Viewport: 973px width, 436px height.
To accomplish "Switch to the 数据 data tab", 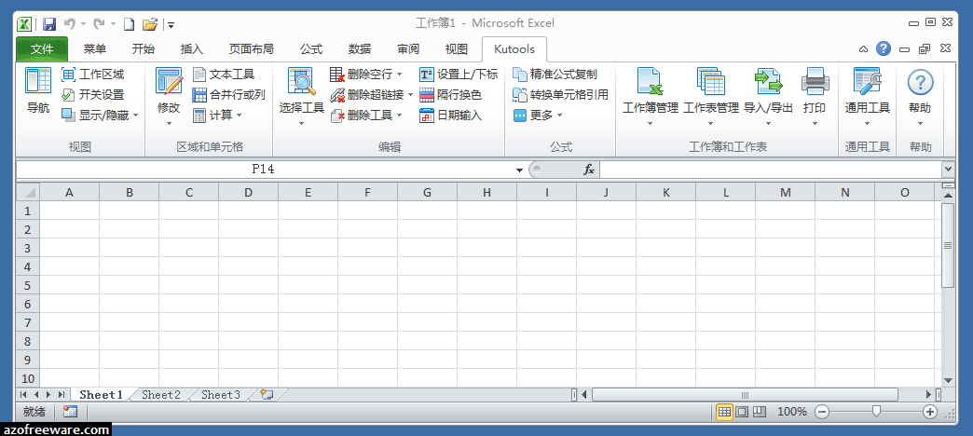I will point(360,49).
